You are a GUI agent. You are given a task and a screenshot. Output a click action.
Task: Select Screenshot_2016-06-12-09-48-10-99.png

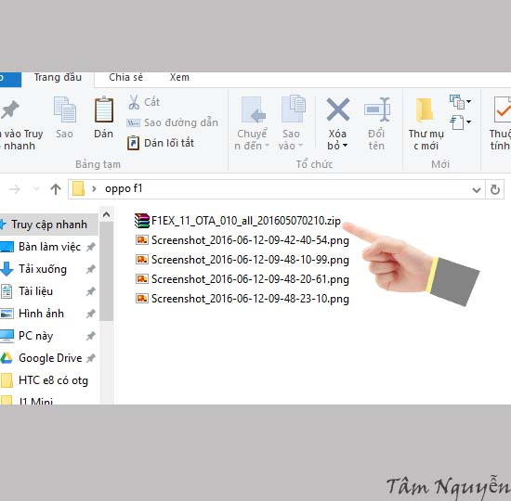[242, 260]
